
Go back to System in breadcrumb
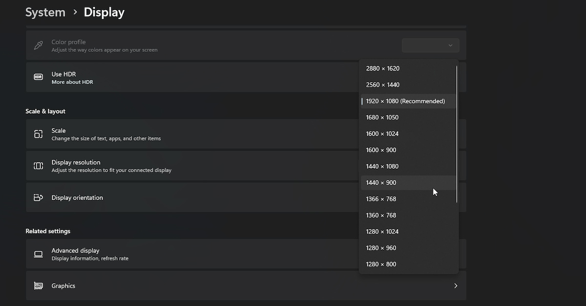coord(45,12)
